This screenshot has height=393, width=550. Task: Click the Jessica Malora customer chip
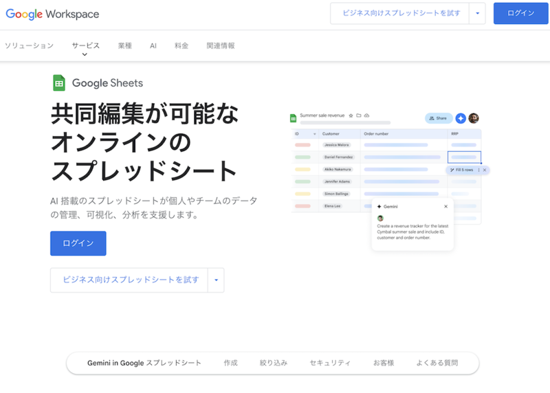(337, 145)
